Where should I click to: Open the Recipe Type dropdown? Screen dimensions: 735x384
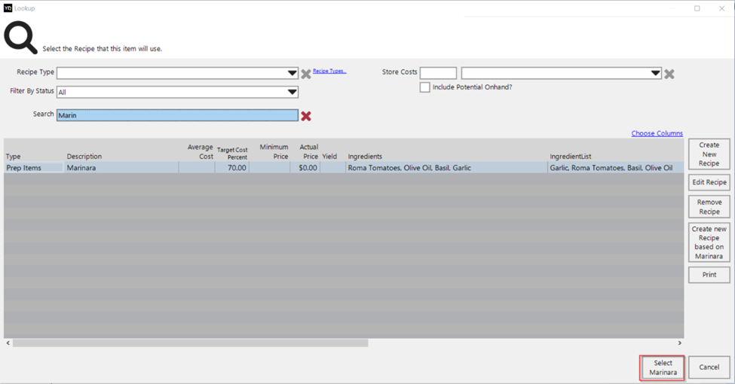pos(292,73)
